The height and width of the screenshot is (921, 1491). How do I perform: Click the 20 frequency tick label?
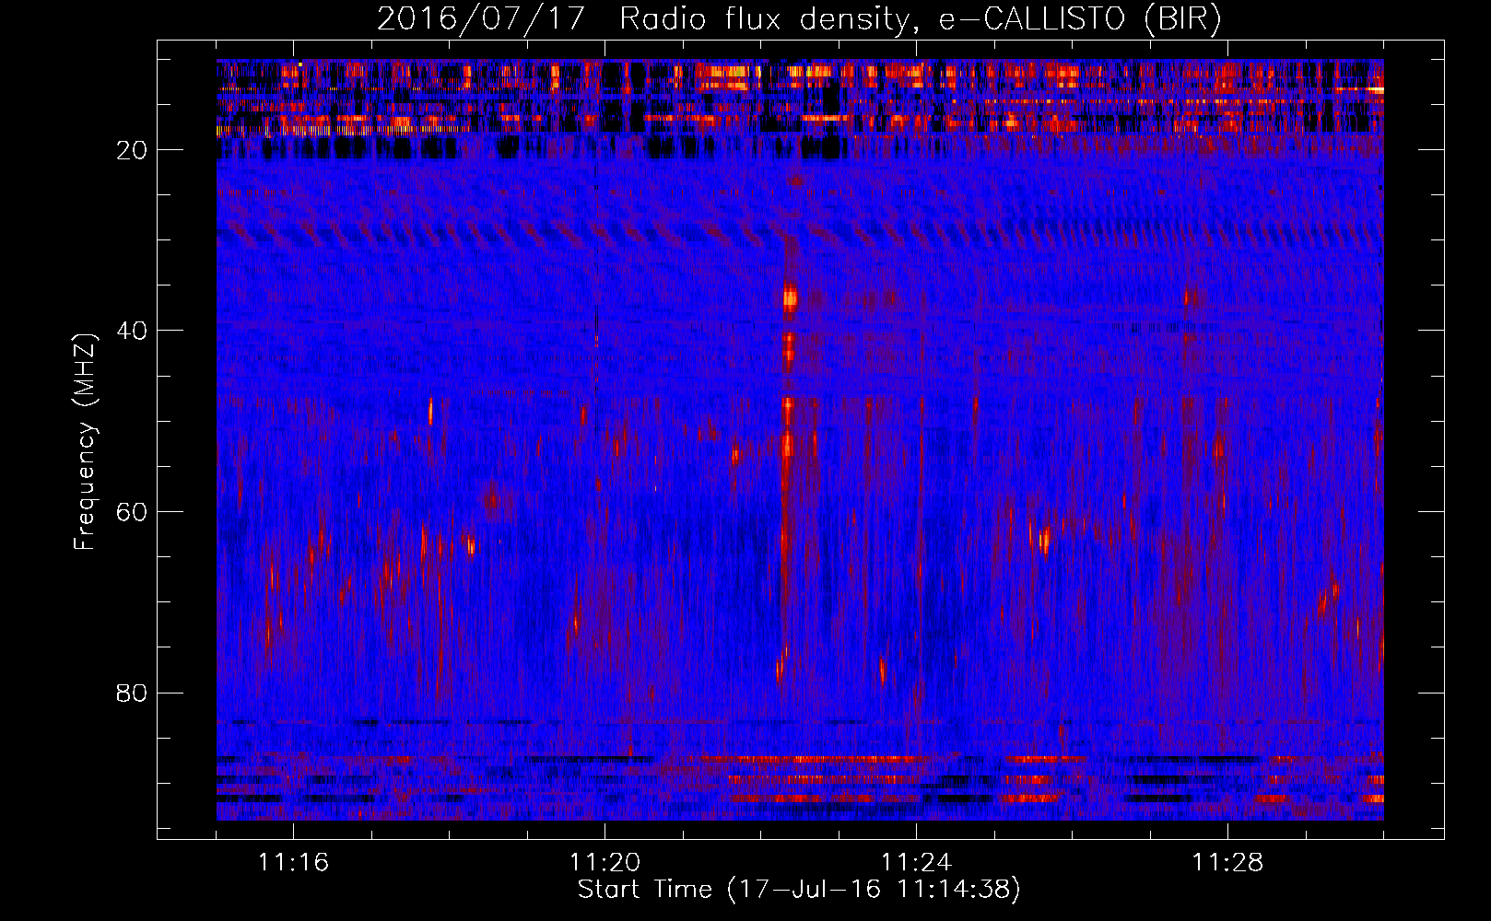(x=132, y=150)
